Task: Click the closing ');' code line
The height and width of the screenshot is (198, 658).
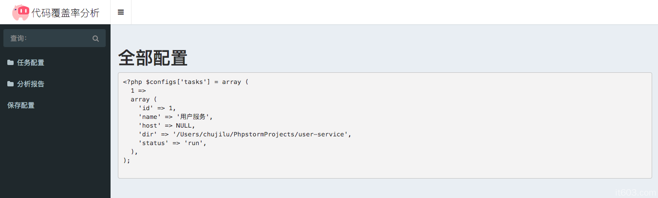Action: 127,160
